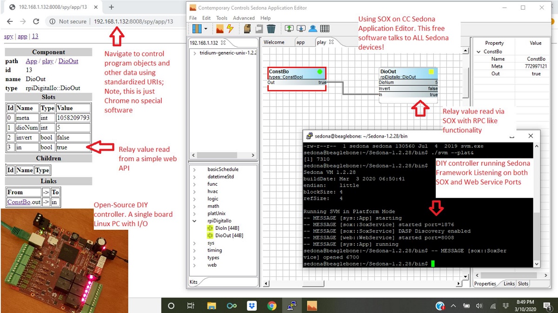
Task: Click the Cortana circle on the taskbar
Action: [x=171, y=306]
